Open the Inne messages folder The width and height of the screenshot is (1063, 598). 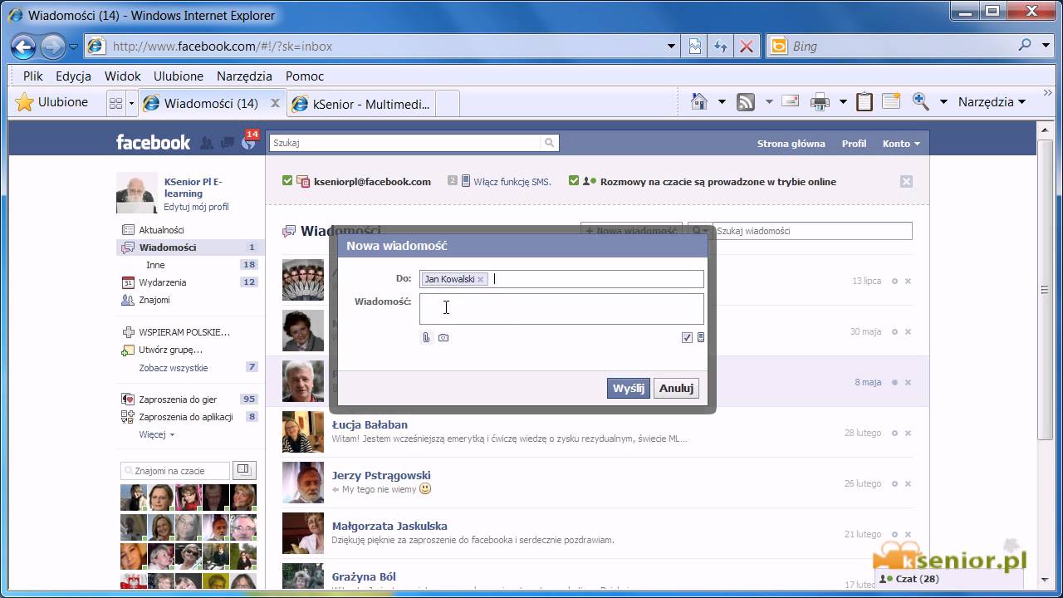[155, 265]
